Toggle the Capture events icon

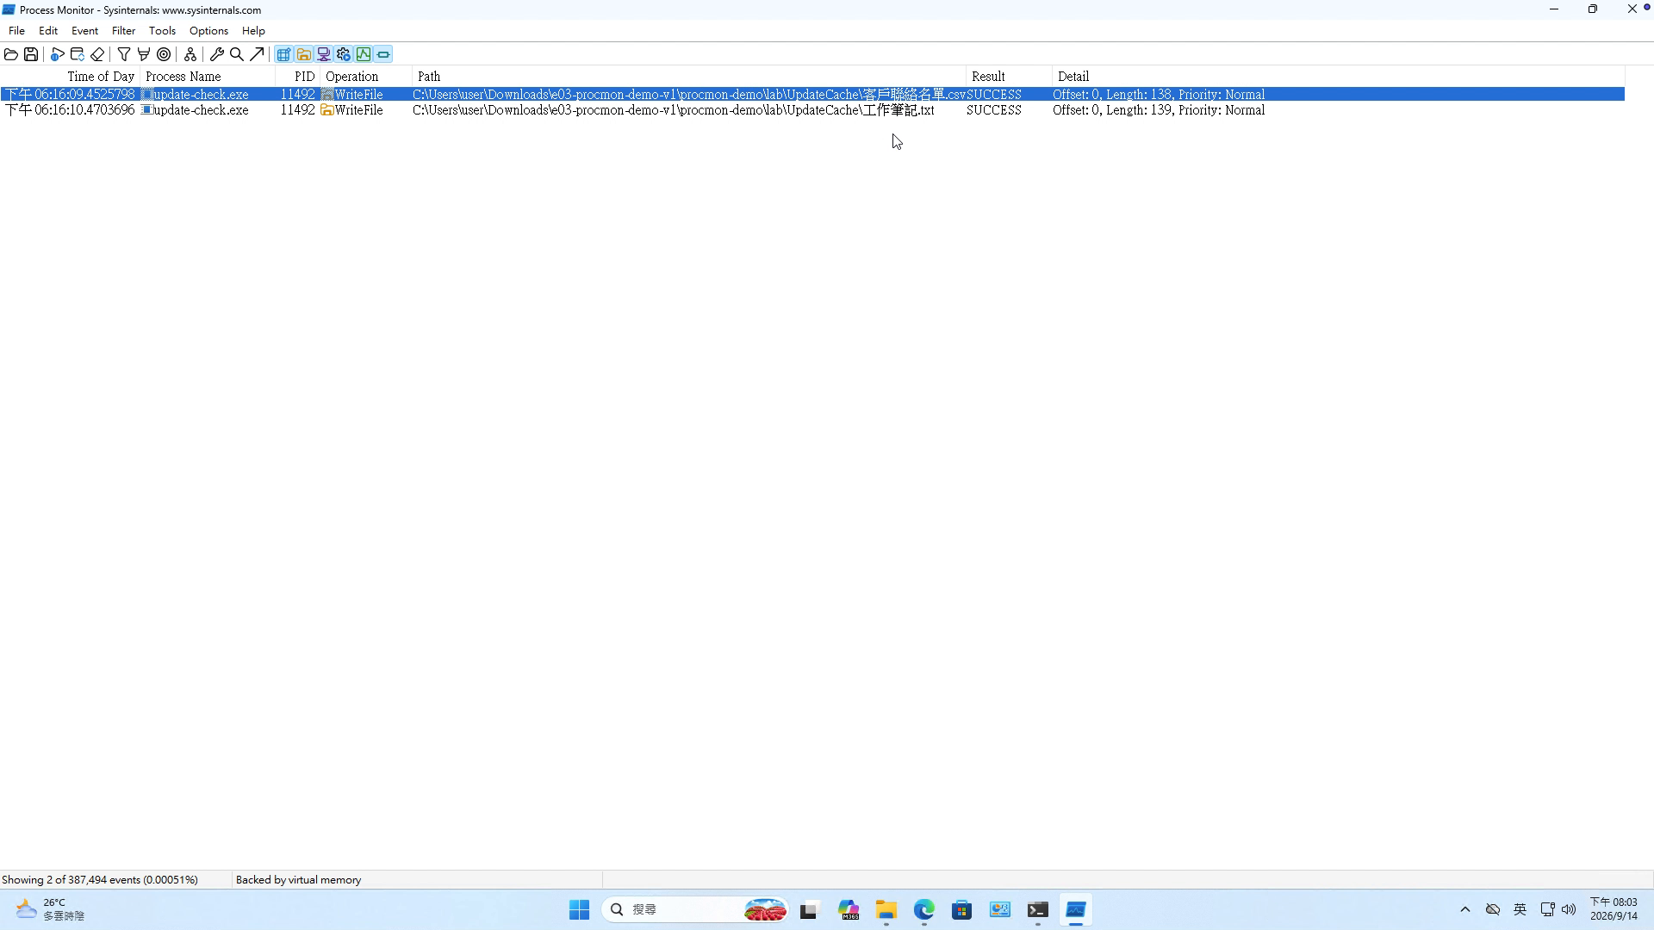58,54
